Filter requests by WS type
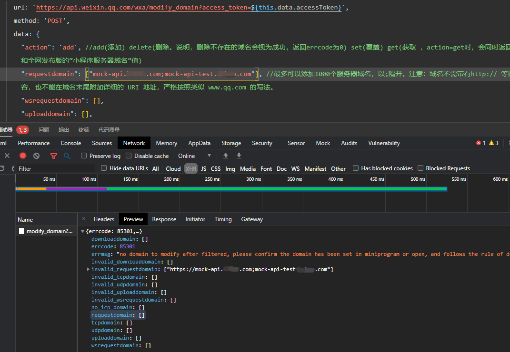The image size is (510, 352). point(296,169)
